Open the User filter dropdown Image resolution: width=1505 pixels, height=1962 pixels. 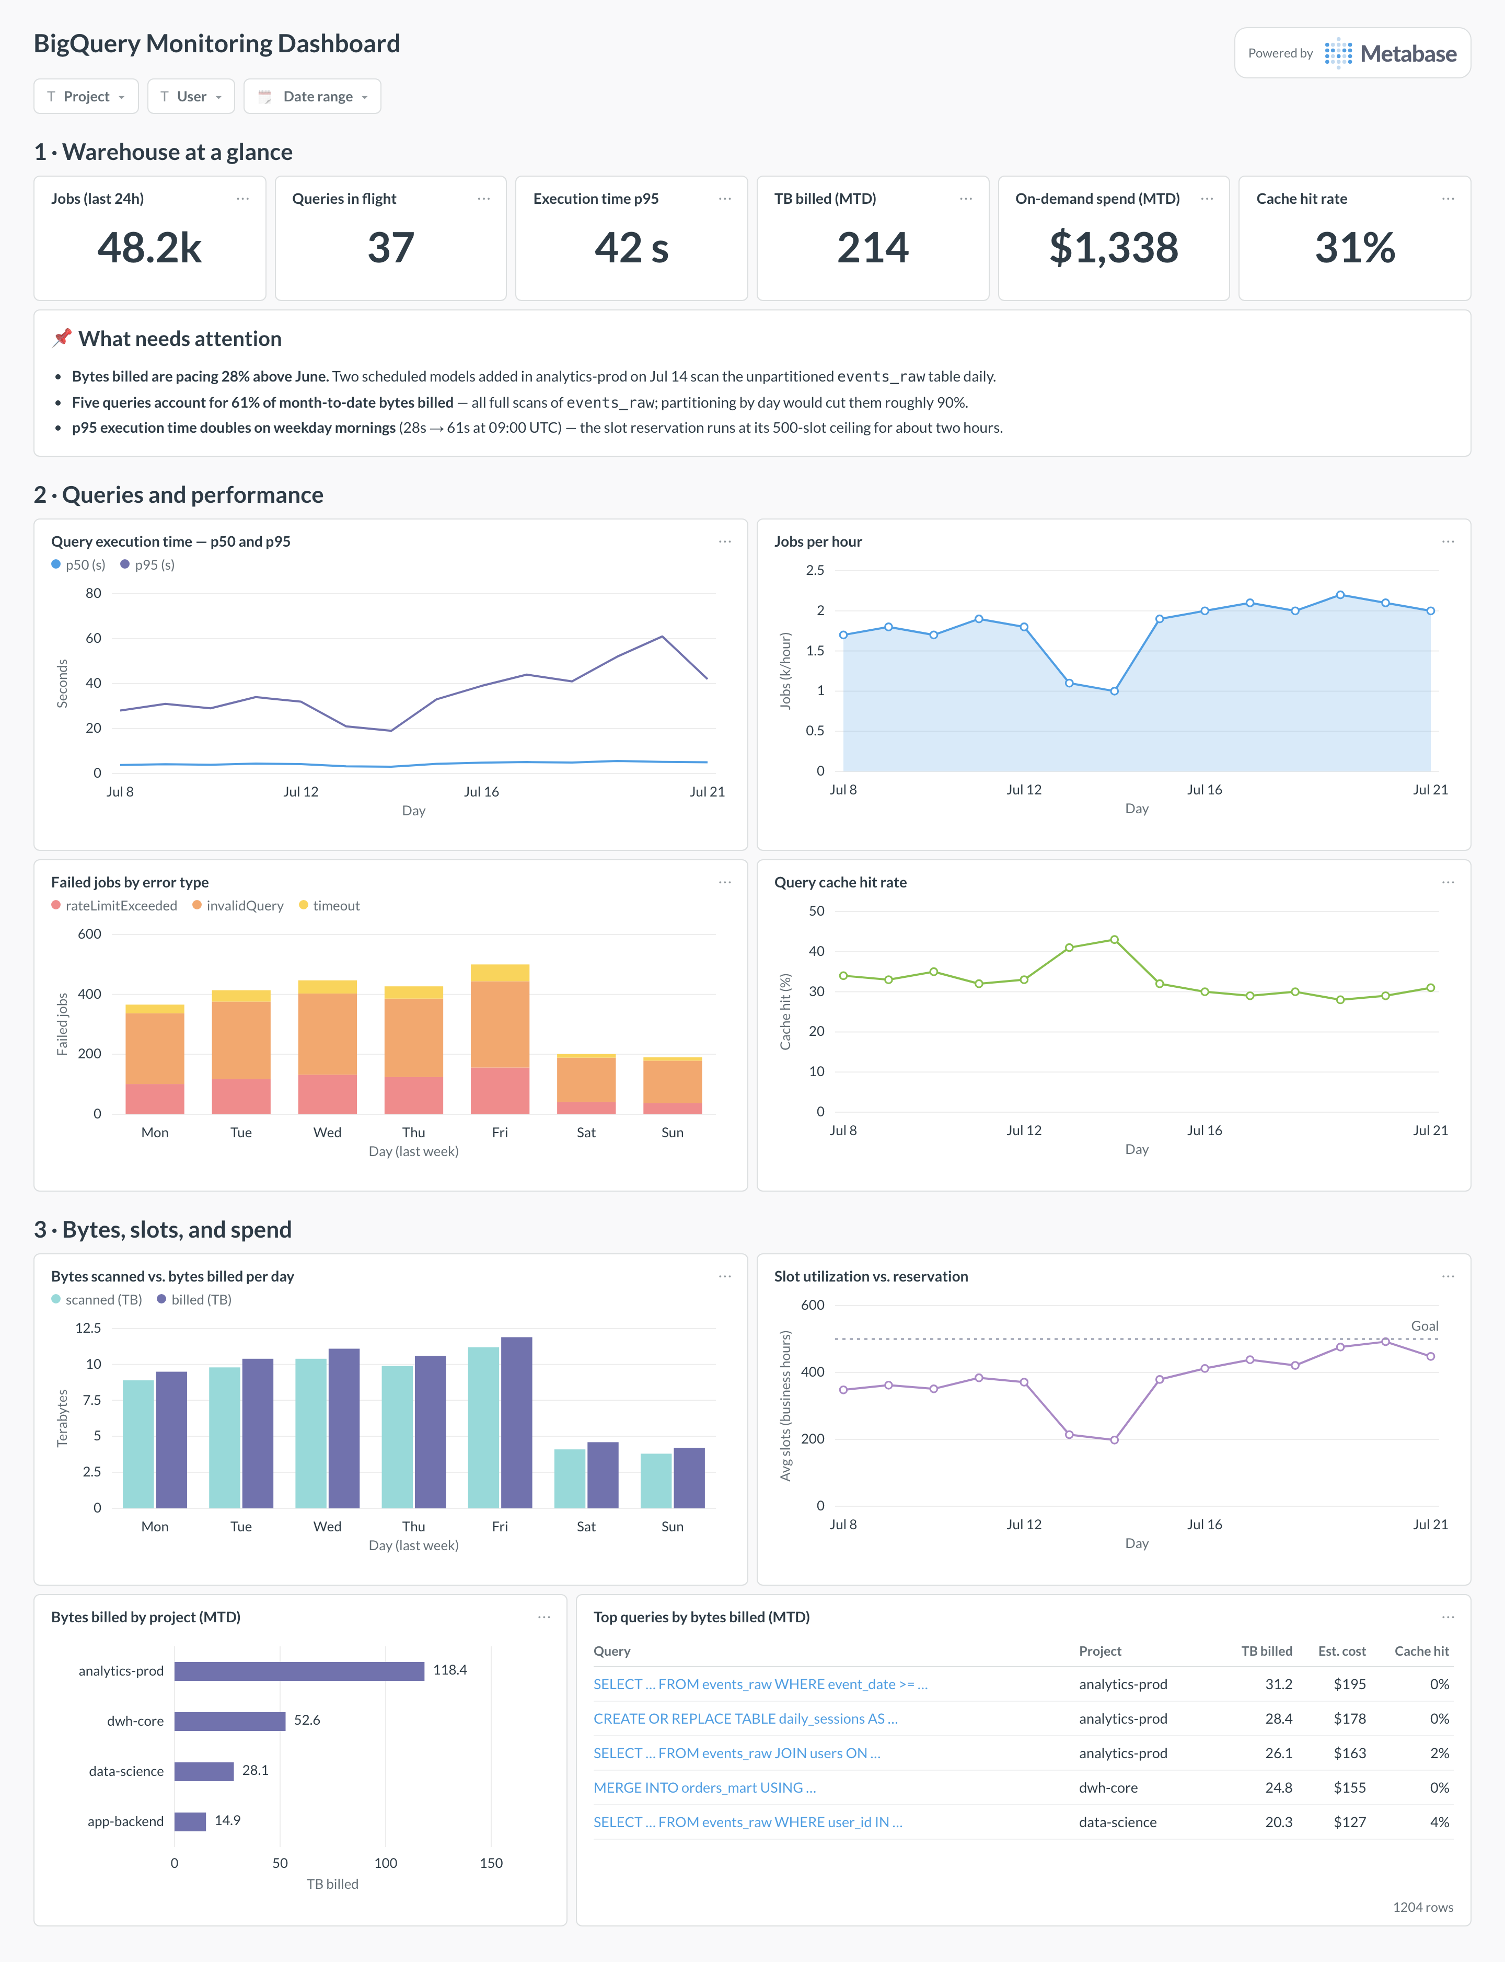pos(191,97)
